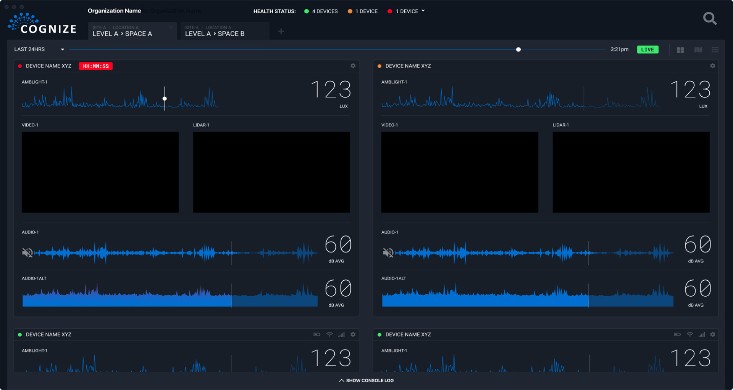Filter by orange 1 DEVICE health status
Viewport: 733px width, 390px height.
pyautogui.click(x=363, y=11)
